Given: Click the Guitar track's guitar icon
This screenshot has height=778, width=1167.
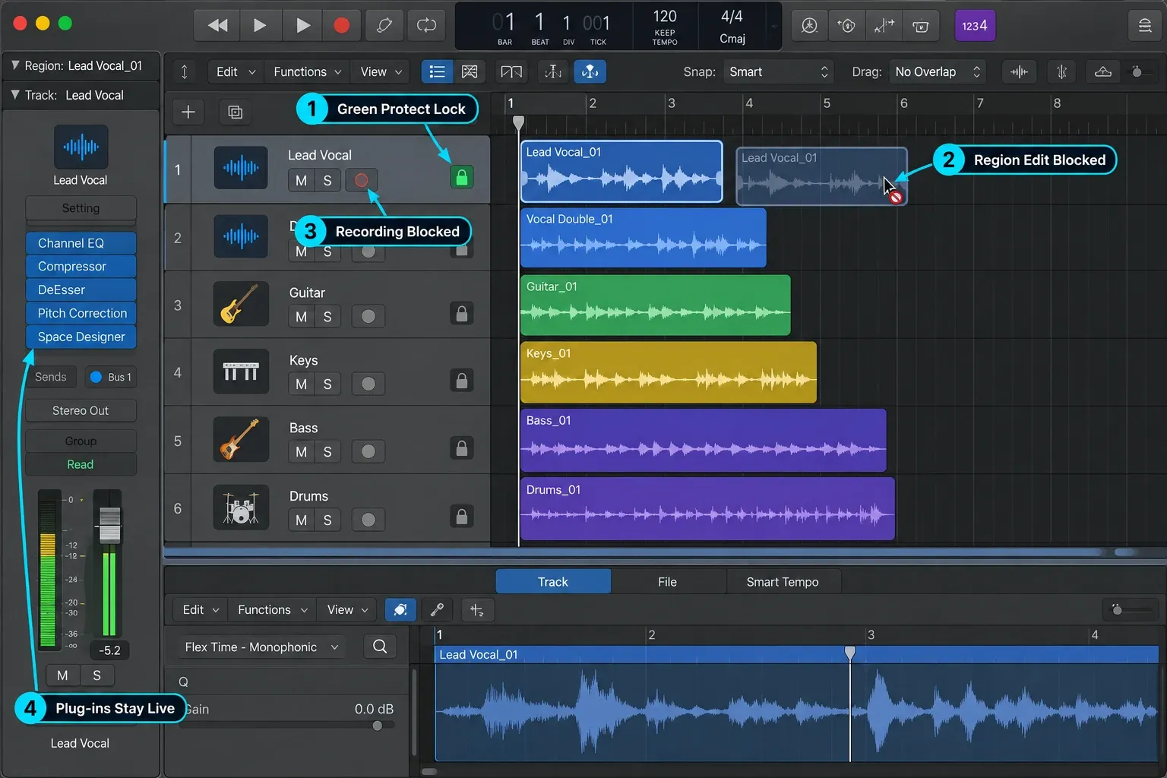Looking at the screenshot, I should [241, 304].
